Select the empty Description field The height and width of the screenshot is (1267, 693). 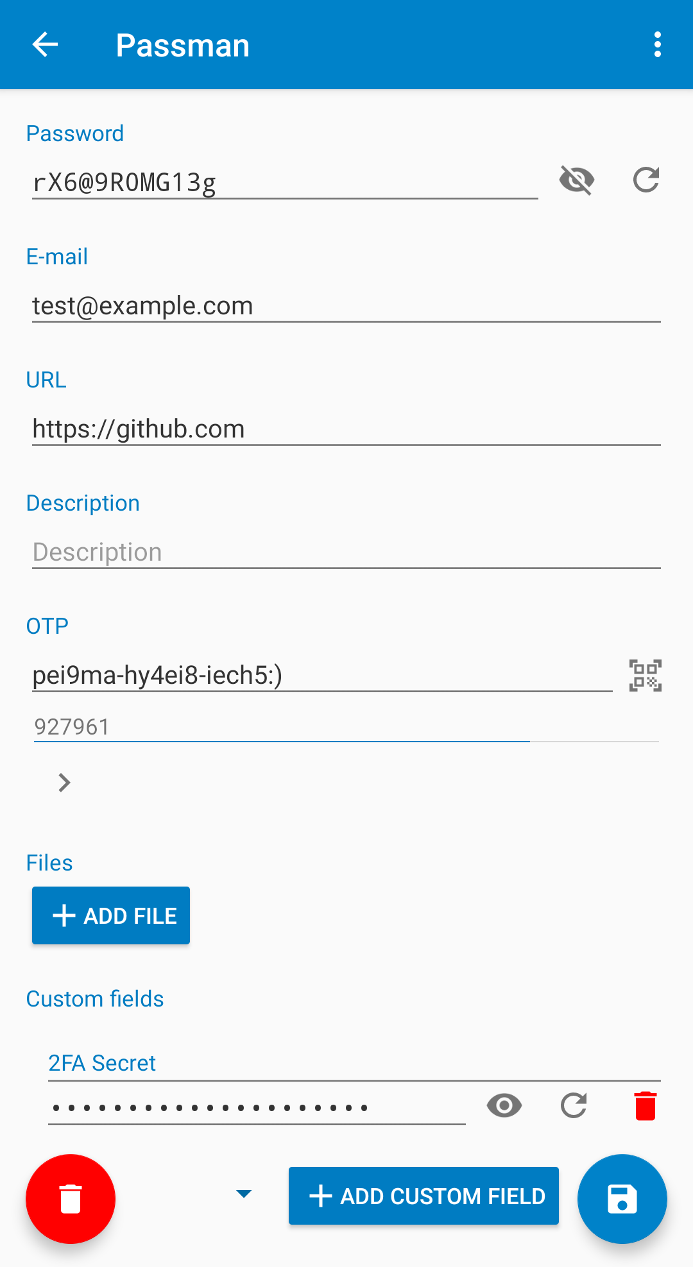pos(346,552)
